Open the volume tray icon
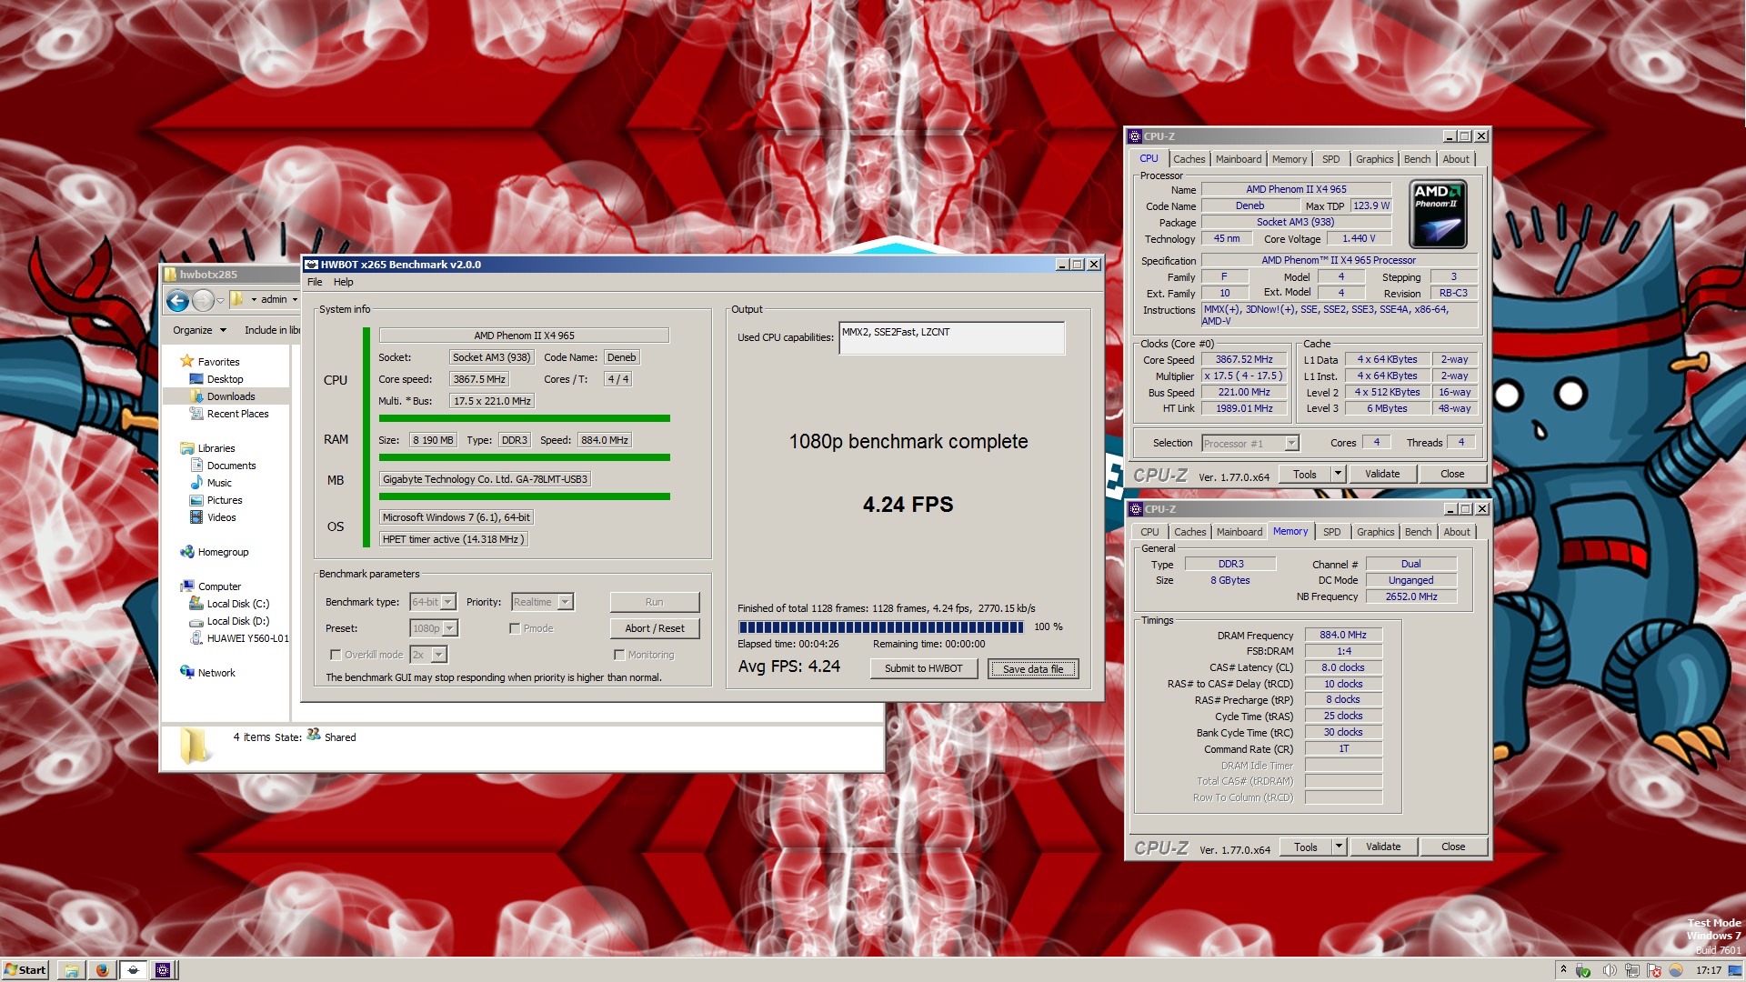The width and height of the screenshot is (1746, 982). (x=1608, y=970)
